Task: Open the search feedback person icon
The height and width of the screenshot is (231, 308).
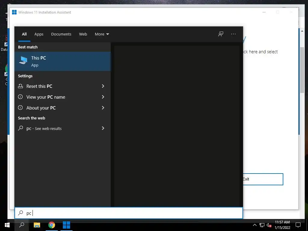Action: [x=221, y=34]
